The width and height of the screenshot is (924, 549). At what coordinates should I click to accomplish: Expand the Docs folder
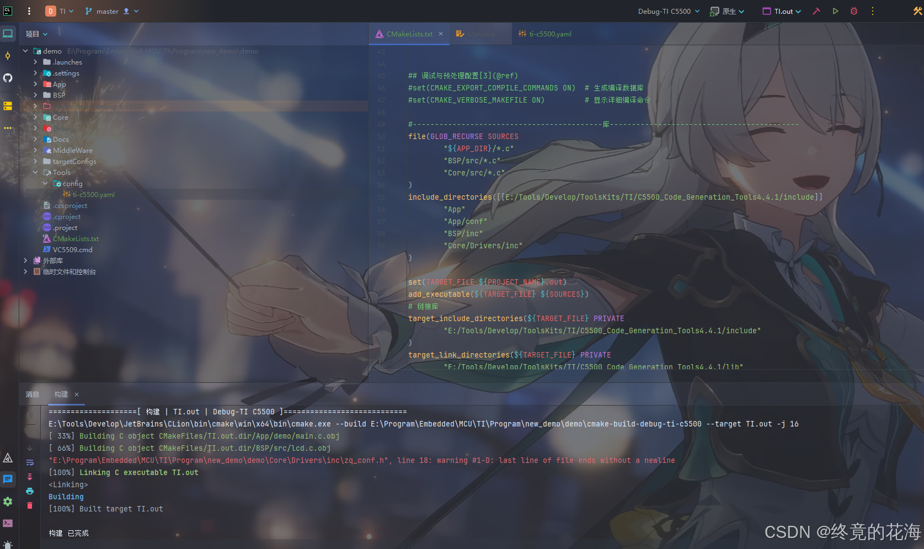tap(35, 139)
